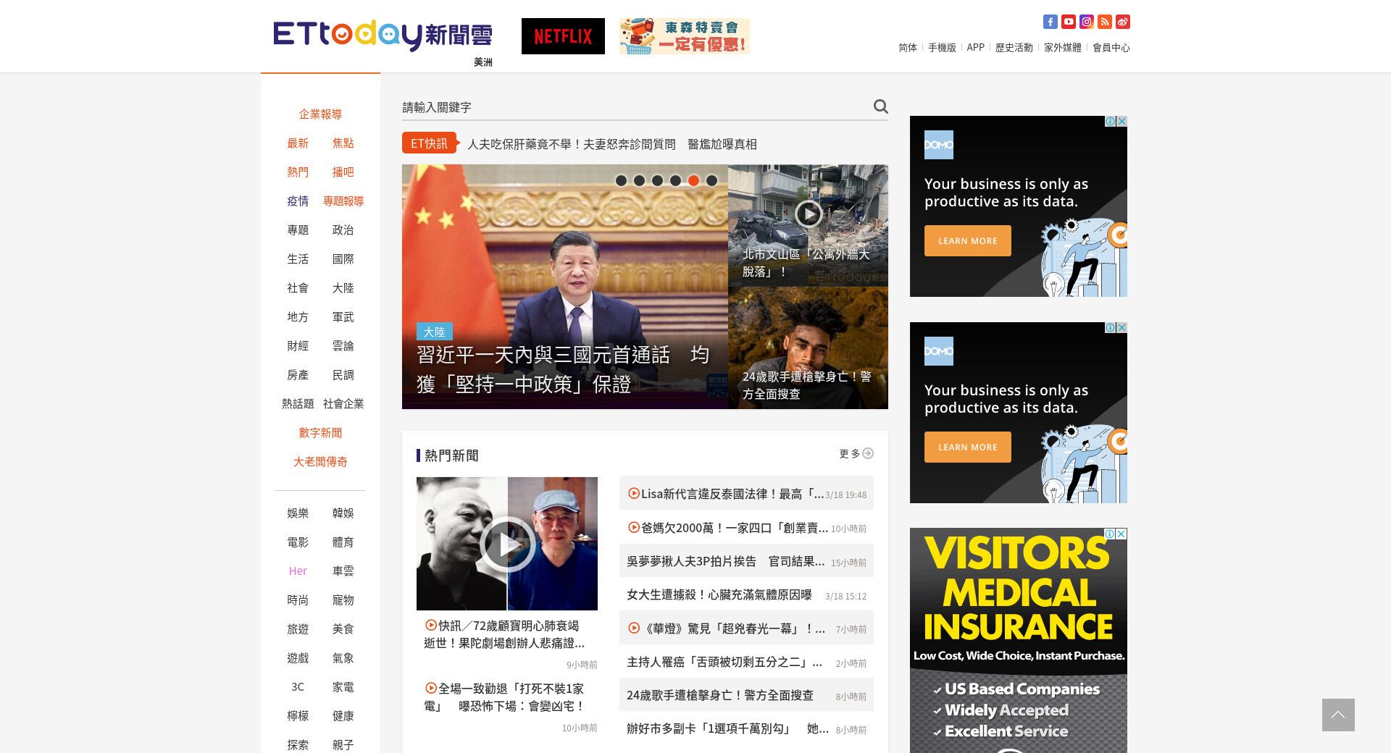
Task: Play the video on 北市文山區 thumbnail
Action: tap(808, 214)
